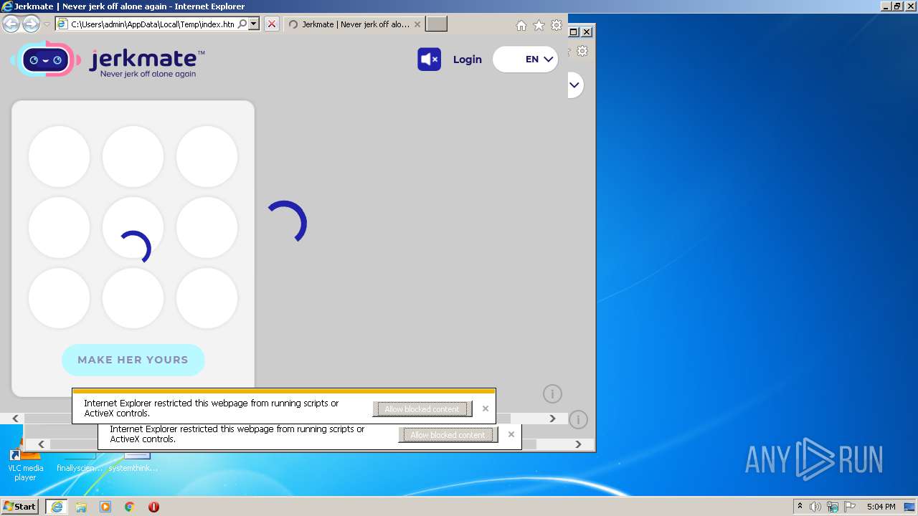Go back with the browser Back arrow
The image size is (918, 516).
point(11,24)
